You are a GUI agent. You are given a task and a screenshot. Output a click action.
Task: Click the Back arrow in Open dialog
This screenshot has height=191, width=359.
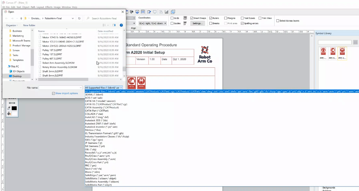(6, 18)
